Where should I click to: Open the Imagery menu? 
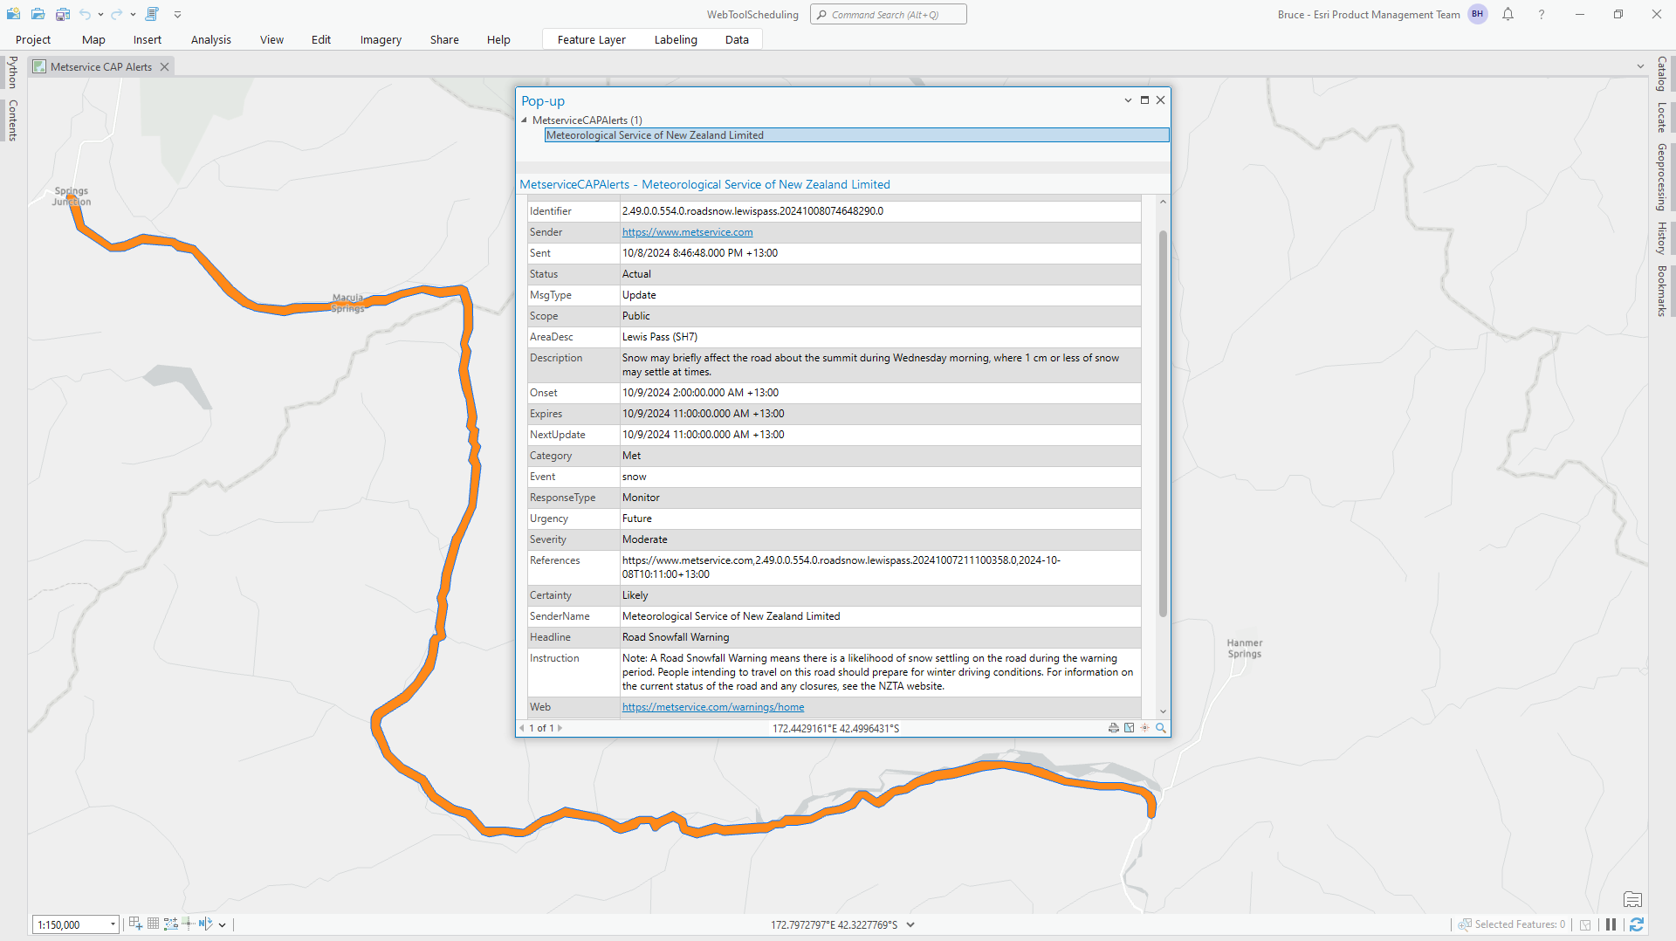380,39
